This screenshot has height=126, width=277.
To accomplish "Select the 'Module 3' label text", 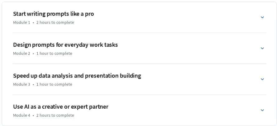I will click(21, 84).
